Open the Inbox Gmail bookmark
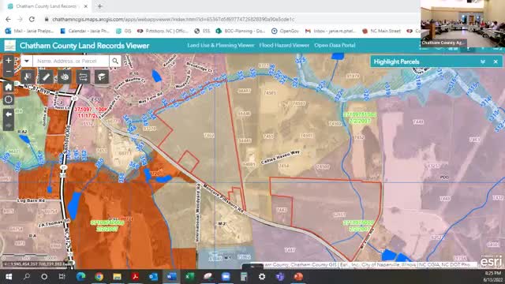The width and height of the screenshot is (505, 284). coord(331,31)
